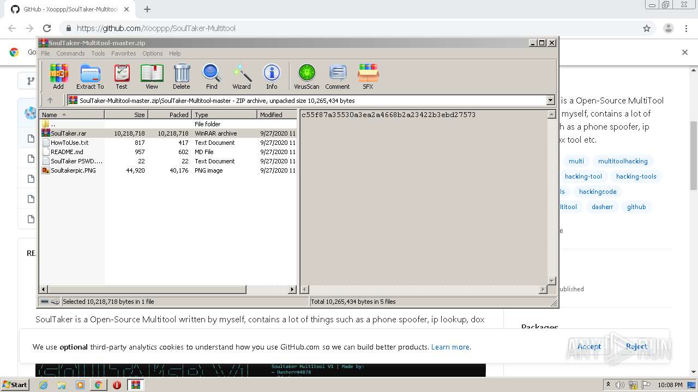The image size is (698, 392).
Task: Open the WinRAR Help menu
Action: 174,53
